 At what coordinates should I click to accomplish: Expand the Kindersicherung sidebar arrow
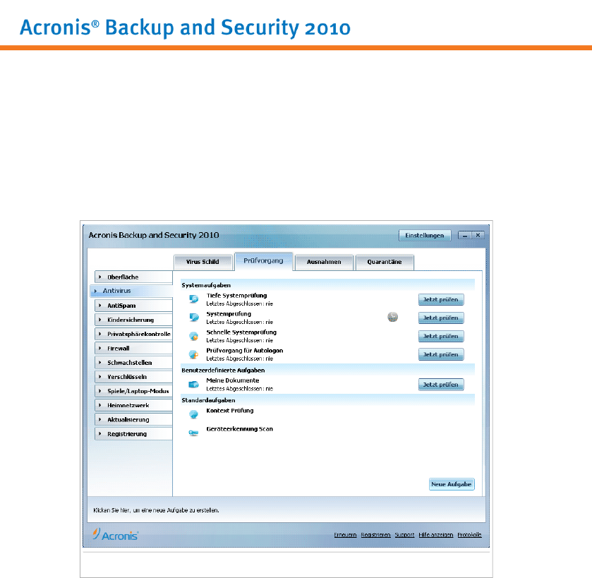(100, 320)
